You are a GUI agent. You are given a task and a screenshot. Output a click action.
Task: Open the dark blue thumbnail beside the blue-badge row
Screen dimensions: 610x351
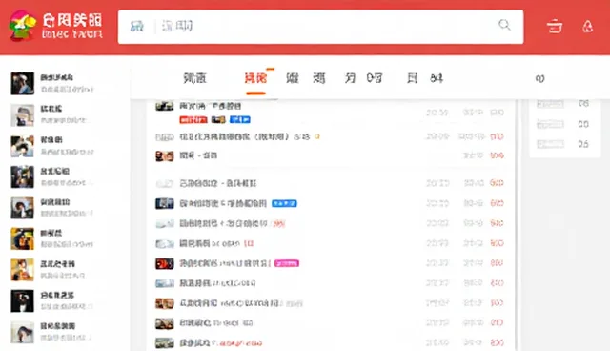click(x=165, y=203)
